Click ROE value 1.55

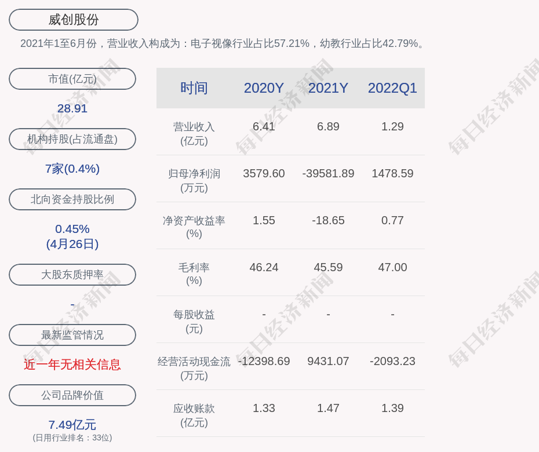[264, 220]
